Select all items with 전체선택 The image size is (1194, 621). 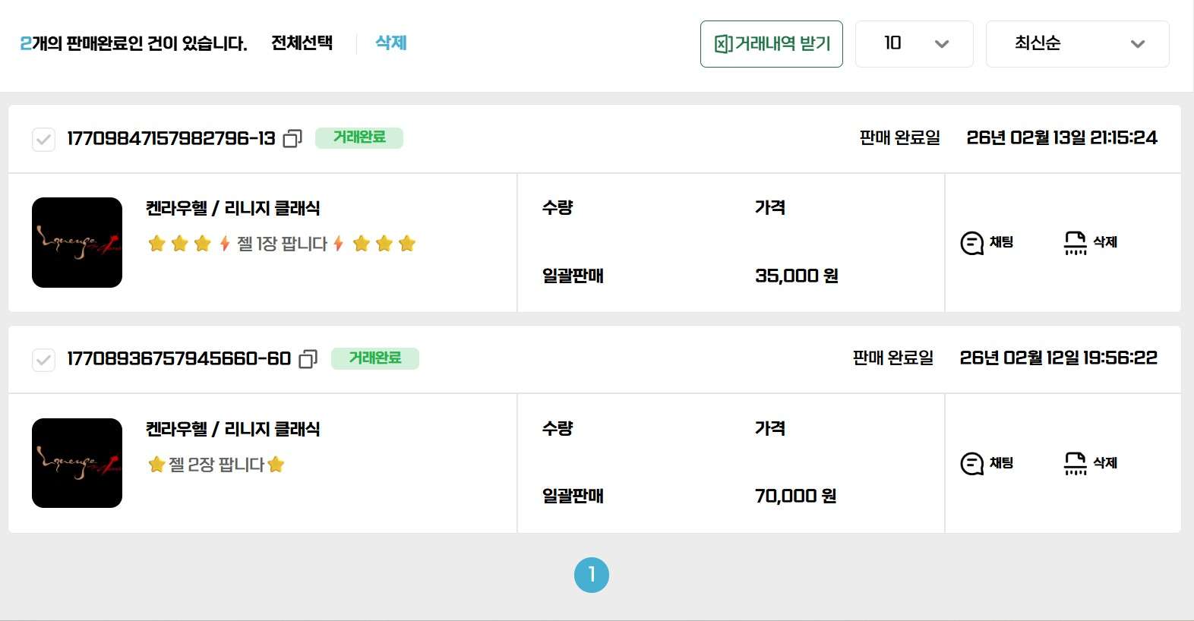(x=302, y=43)
